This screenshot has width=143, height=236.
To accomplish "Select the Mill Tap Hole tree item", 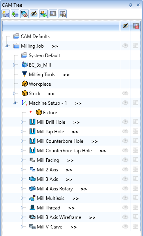I will coord(50,132).
